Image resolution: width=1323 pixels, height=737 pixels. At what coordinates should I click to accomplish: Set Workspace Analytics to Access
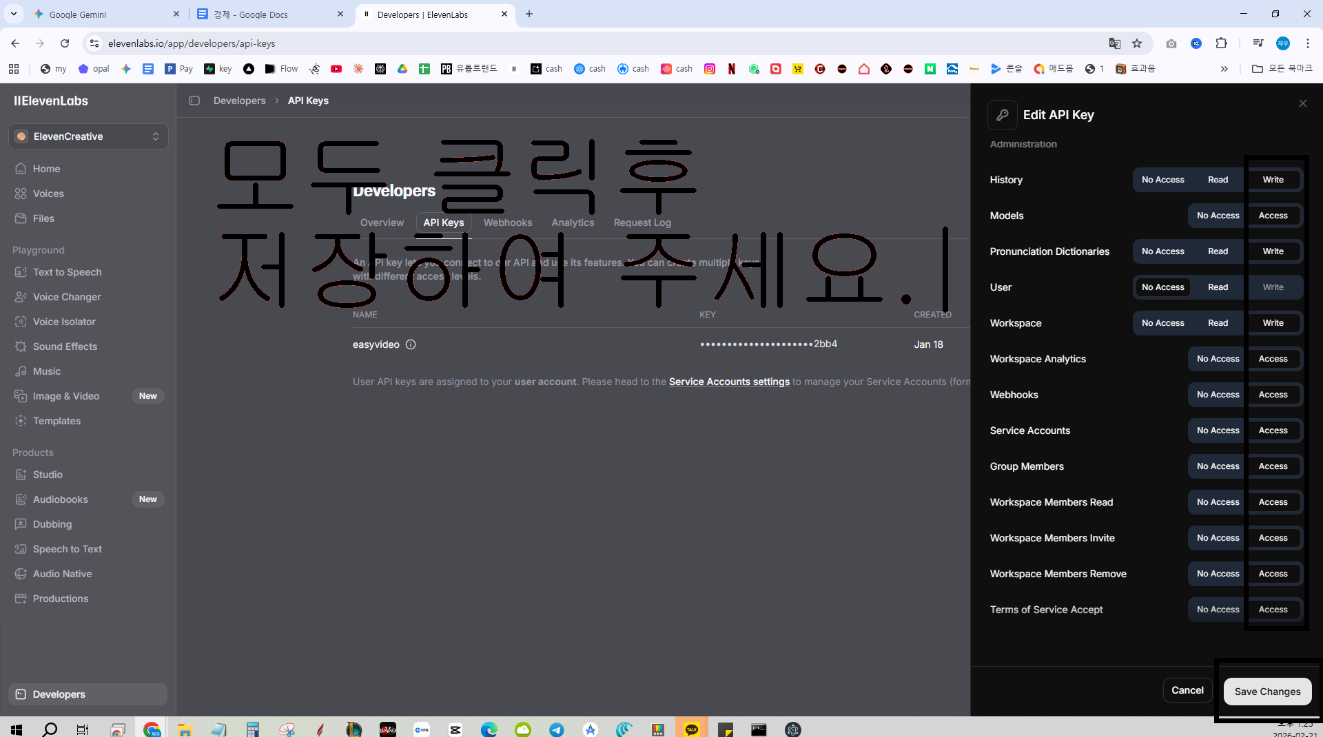pyautogui.click(x=1273, y=359)
